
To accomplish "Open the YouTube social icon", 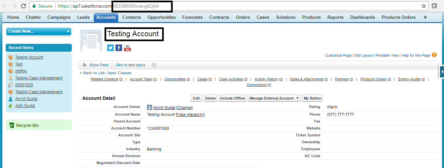I will click(x=127, y=48).
